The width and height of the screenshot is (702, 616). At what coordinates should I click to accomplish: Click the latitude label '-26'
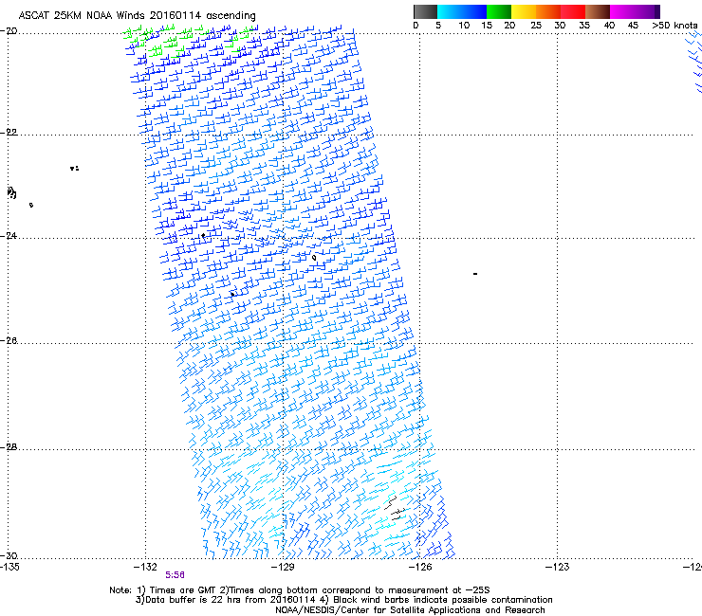click(9, 341)
